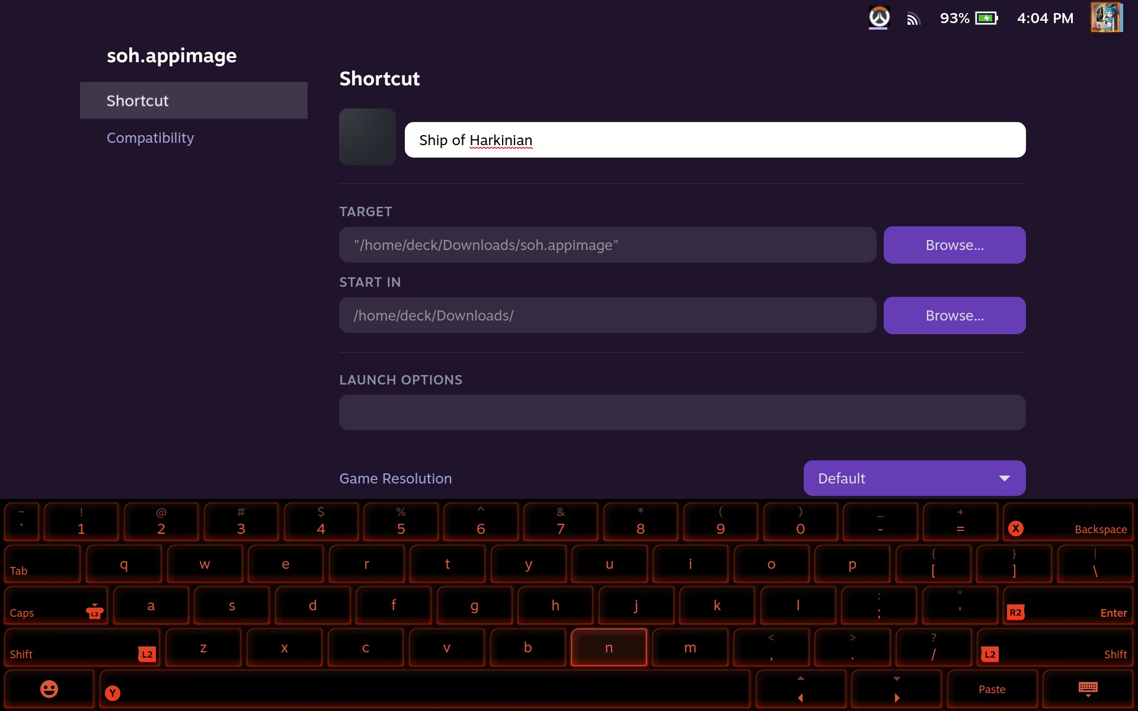Viewport: 1138px width, 711px height.
Task: Click the Backspace key on keyboard
Action: (1068, 522)
